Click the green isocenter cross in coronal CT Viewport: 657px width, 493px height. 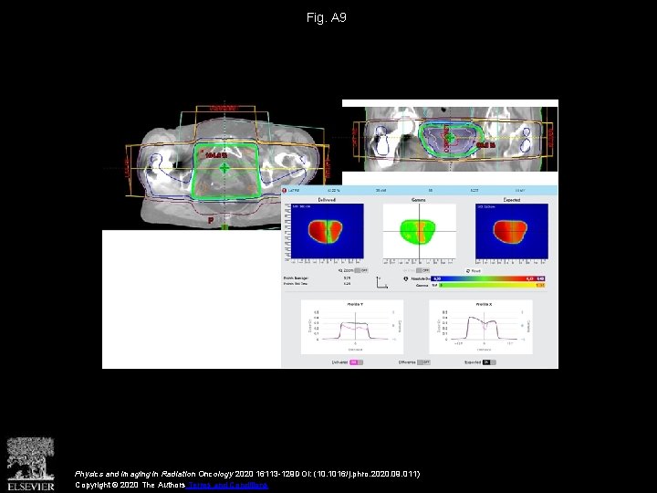pyautogui.click(x=450, y=137)
